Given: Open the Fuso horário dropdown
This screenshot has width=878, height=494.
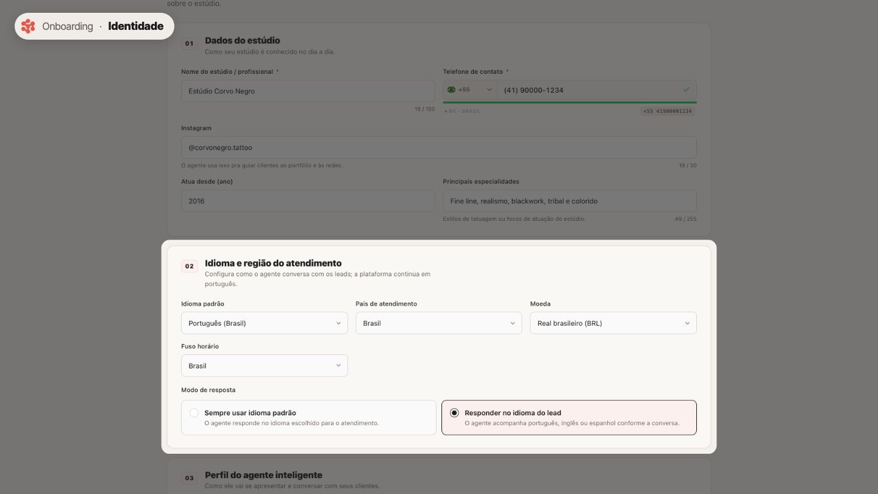Looking at the screenshot, I should (x=265, y=366).
